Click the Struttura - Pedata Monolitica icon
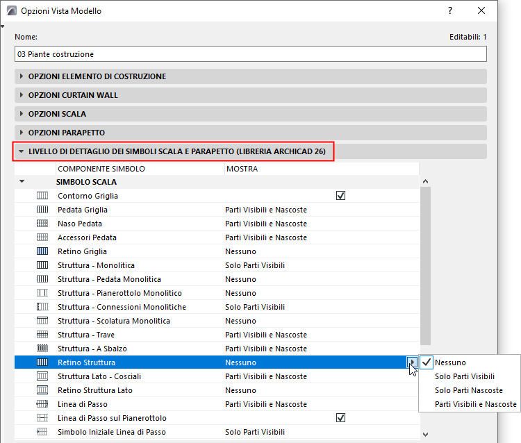Image resolution: width=521 pixels, height=443 pixels. coord(42,279)
